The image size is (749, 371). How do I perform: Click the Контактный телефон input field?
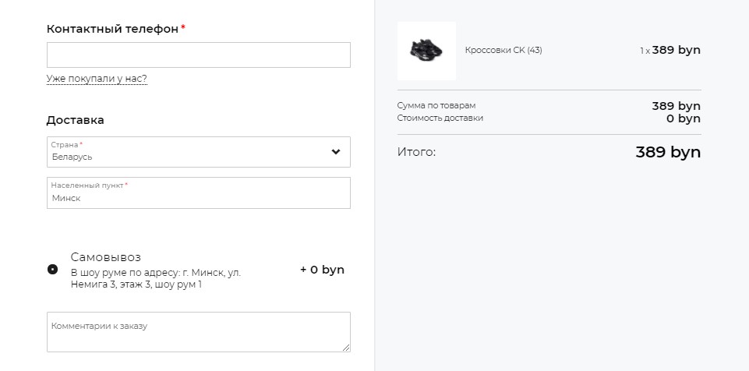(198, 55)
